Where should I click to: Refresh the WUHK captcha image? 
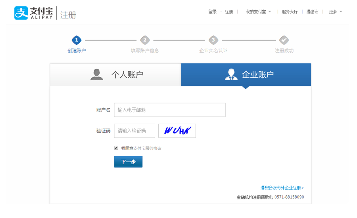[x=177, y=131]
